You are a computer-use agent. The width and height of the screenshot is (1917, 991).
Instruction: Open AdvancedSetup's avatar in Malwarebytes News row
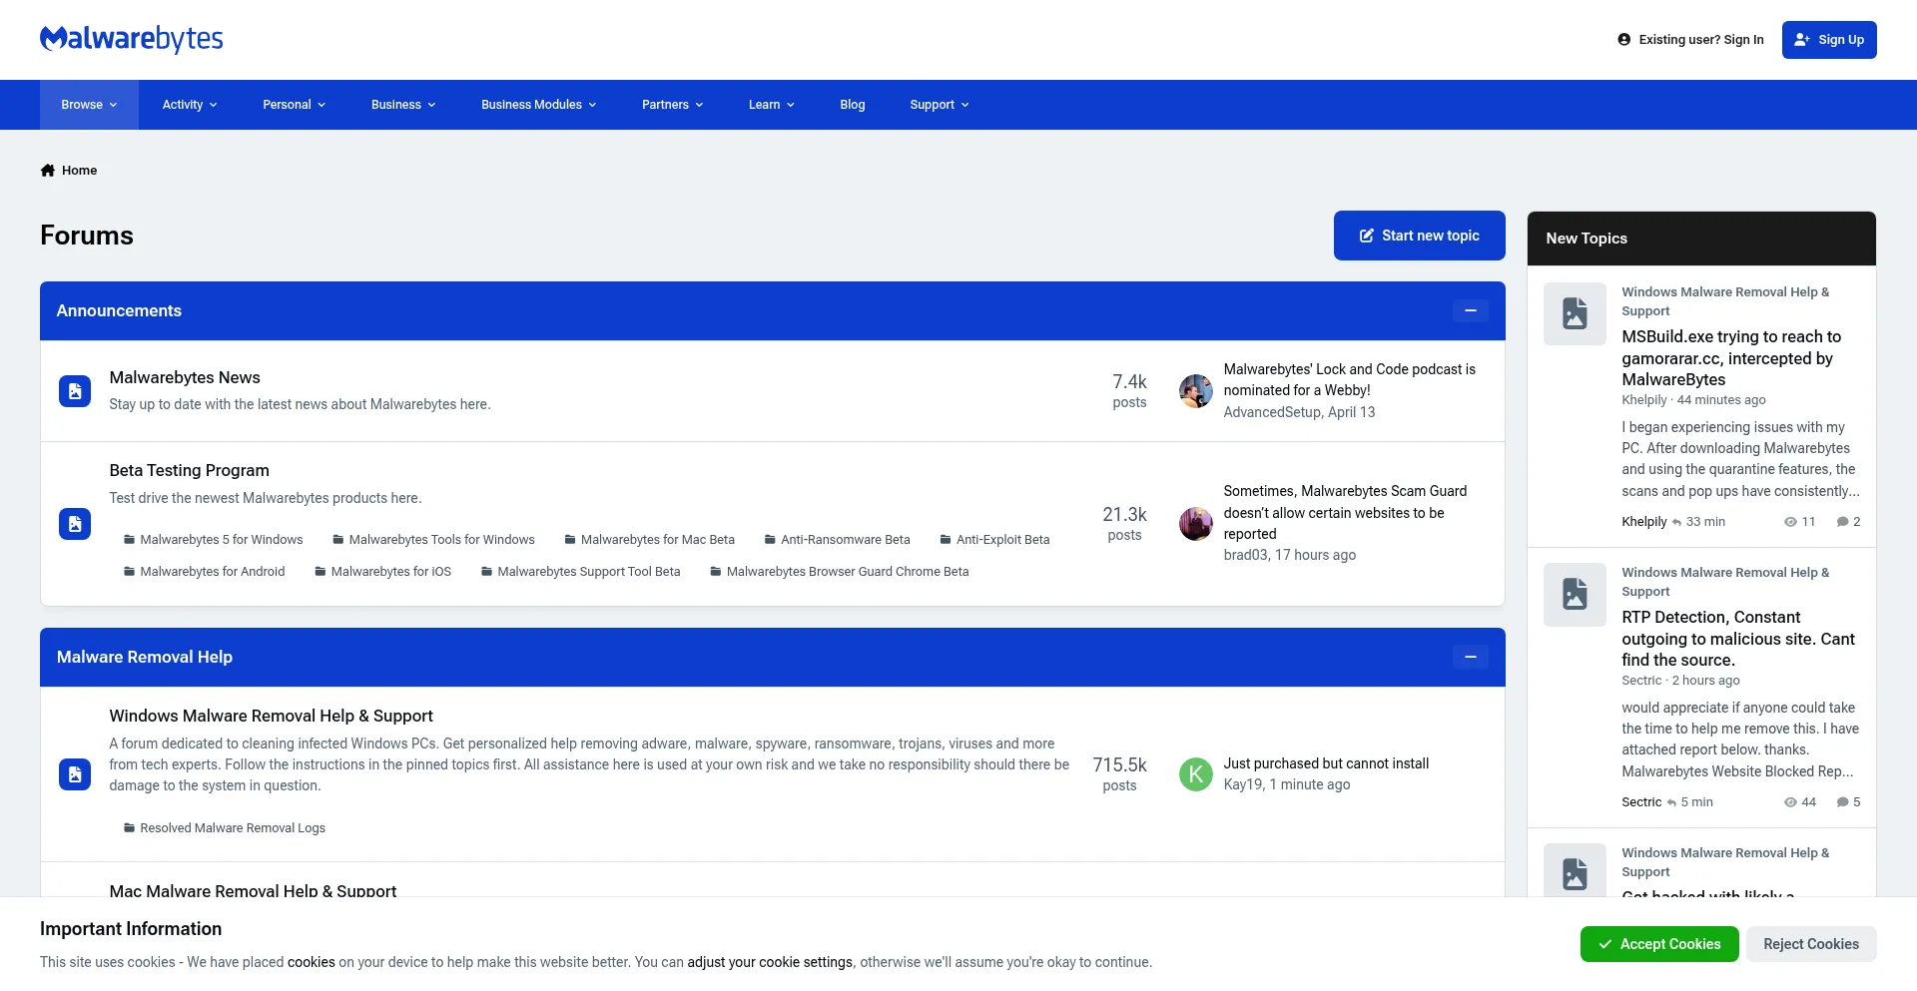tap(1195, 391)
